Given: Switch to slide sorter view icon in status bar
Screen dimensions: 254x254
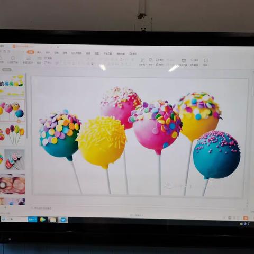Looking at the screenshot, I should (x=230, y=218).
